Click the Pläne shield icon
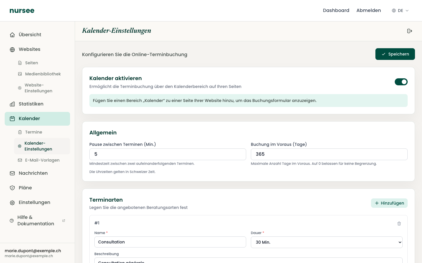422x263 pixels. (12, 188)
